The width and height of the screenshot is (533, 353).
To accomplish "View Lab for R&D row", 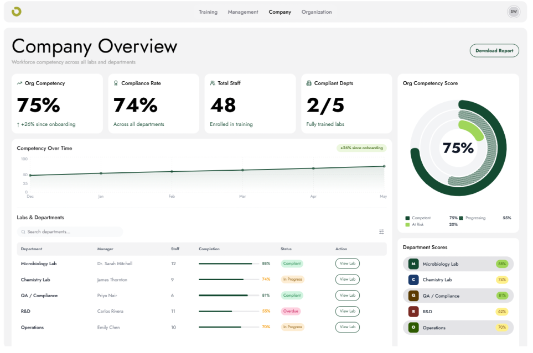I will point(348,311).
